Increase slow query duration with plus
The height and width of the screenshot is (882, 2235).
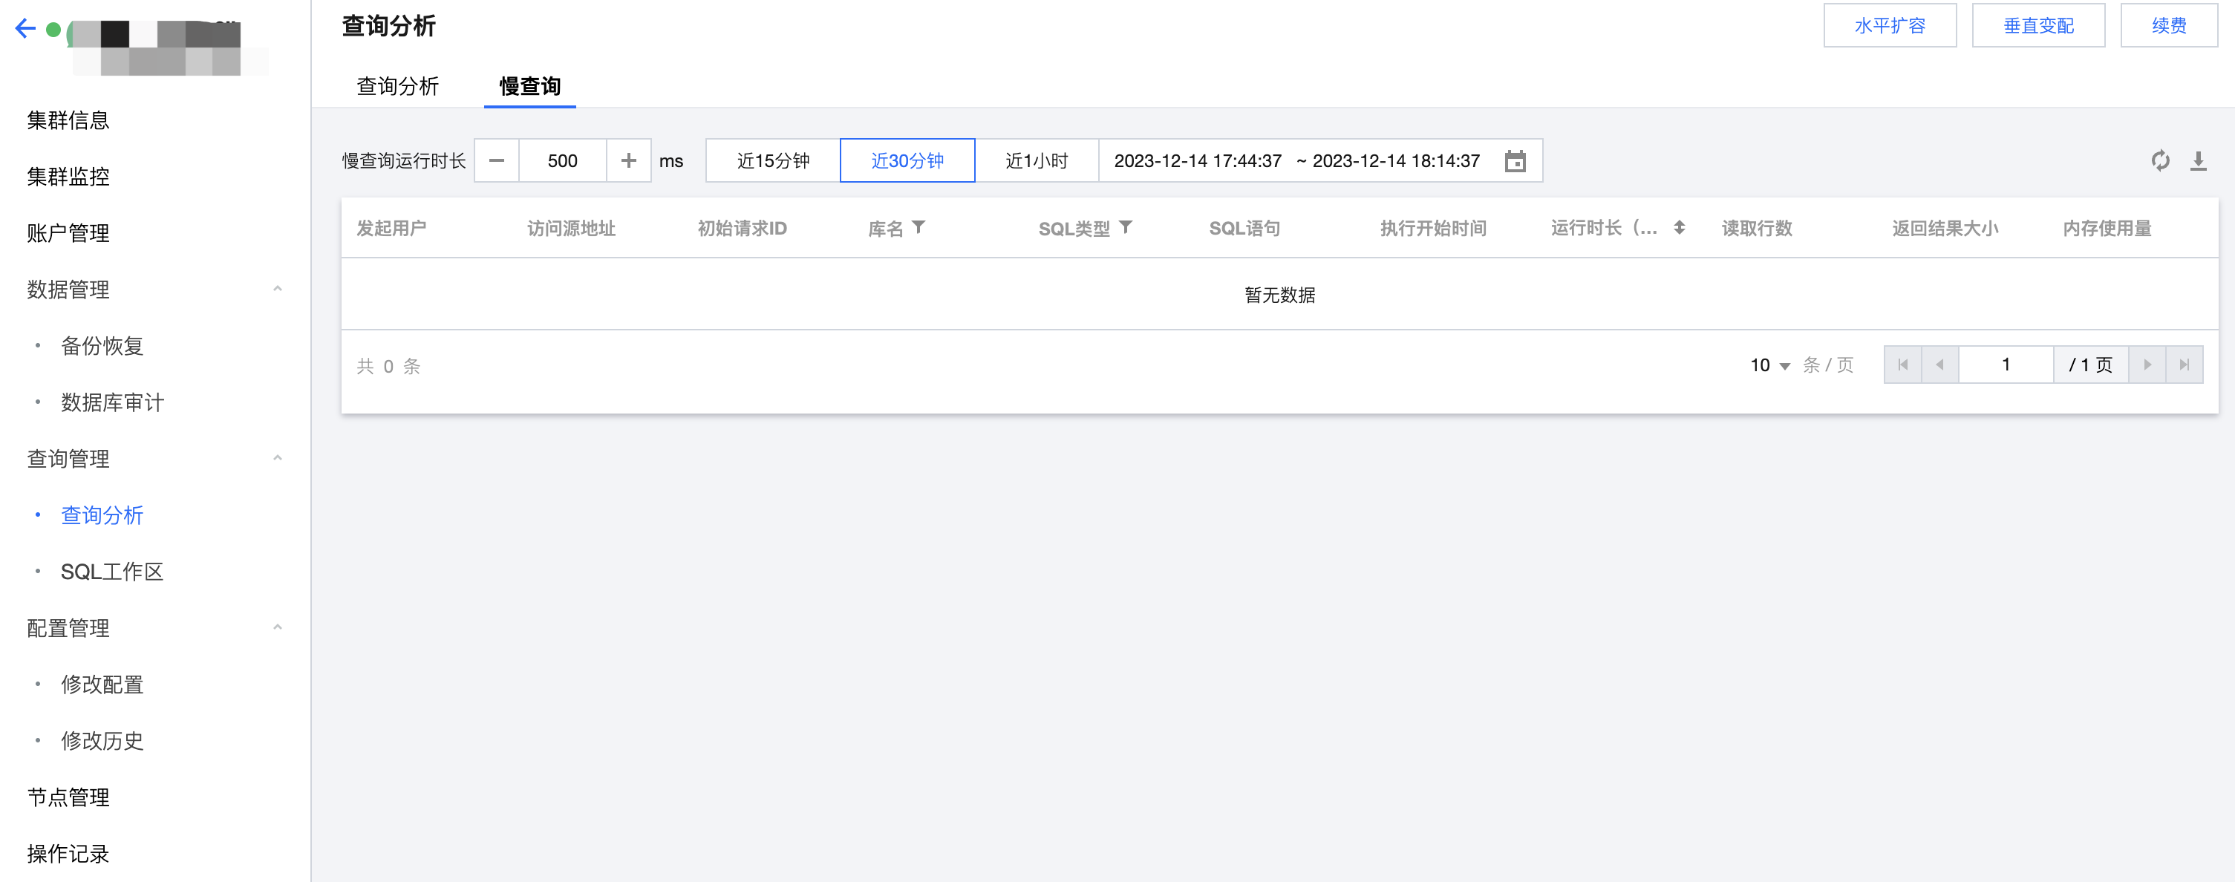click(629, 160)
